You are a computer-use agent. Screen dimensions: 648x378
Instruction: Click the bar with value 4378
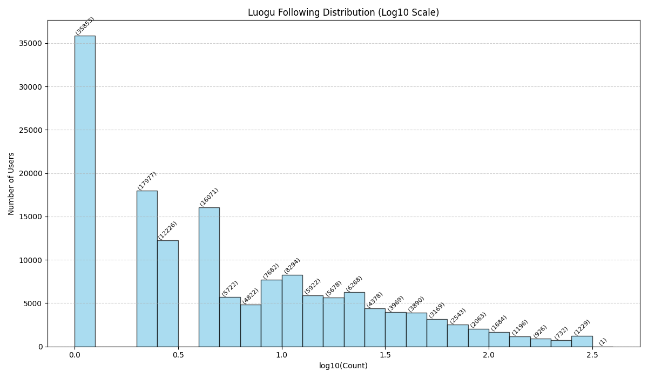(x=375, y=327)
